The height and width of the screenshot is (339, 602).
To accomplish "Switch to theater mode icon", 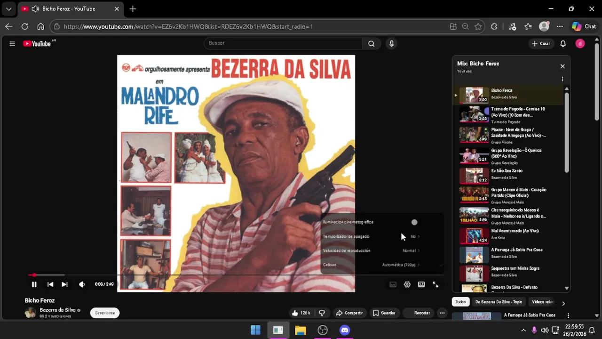I will tap(421, 284).
